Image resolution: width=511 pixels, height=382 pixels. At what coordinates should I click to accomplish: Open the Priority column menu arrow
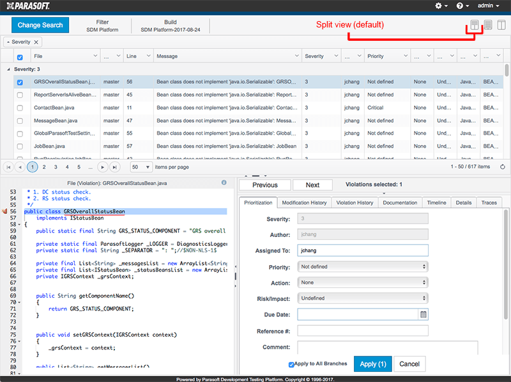pyautogui.click(x=406, y=56)
